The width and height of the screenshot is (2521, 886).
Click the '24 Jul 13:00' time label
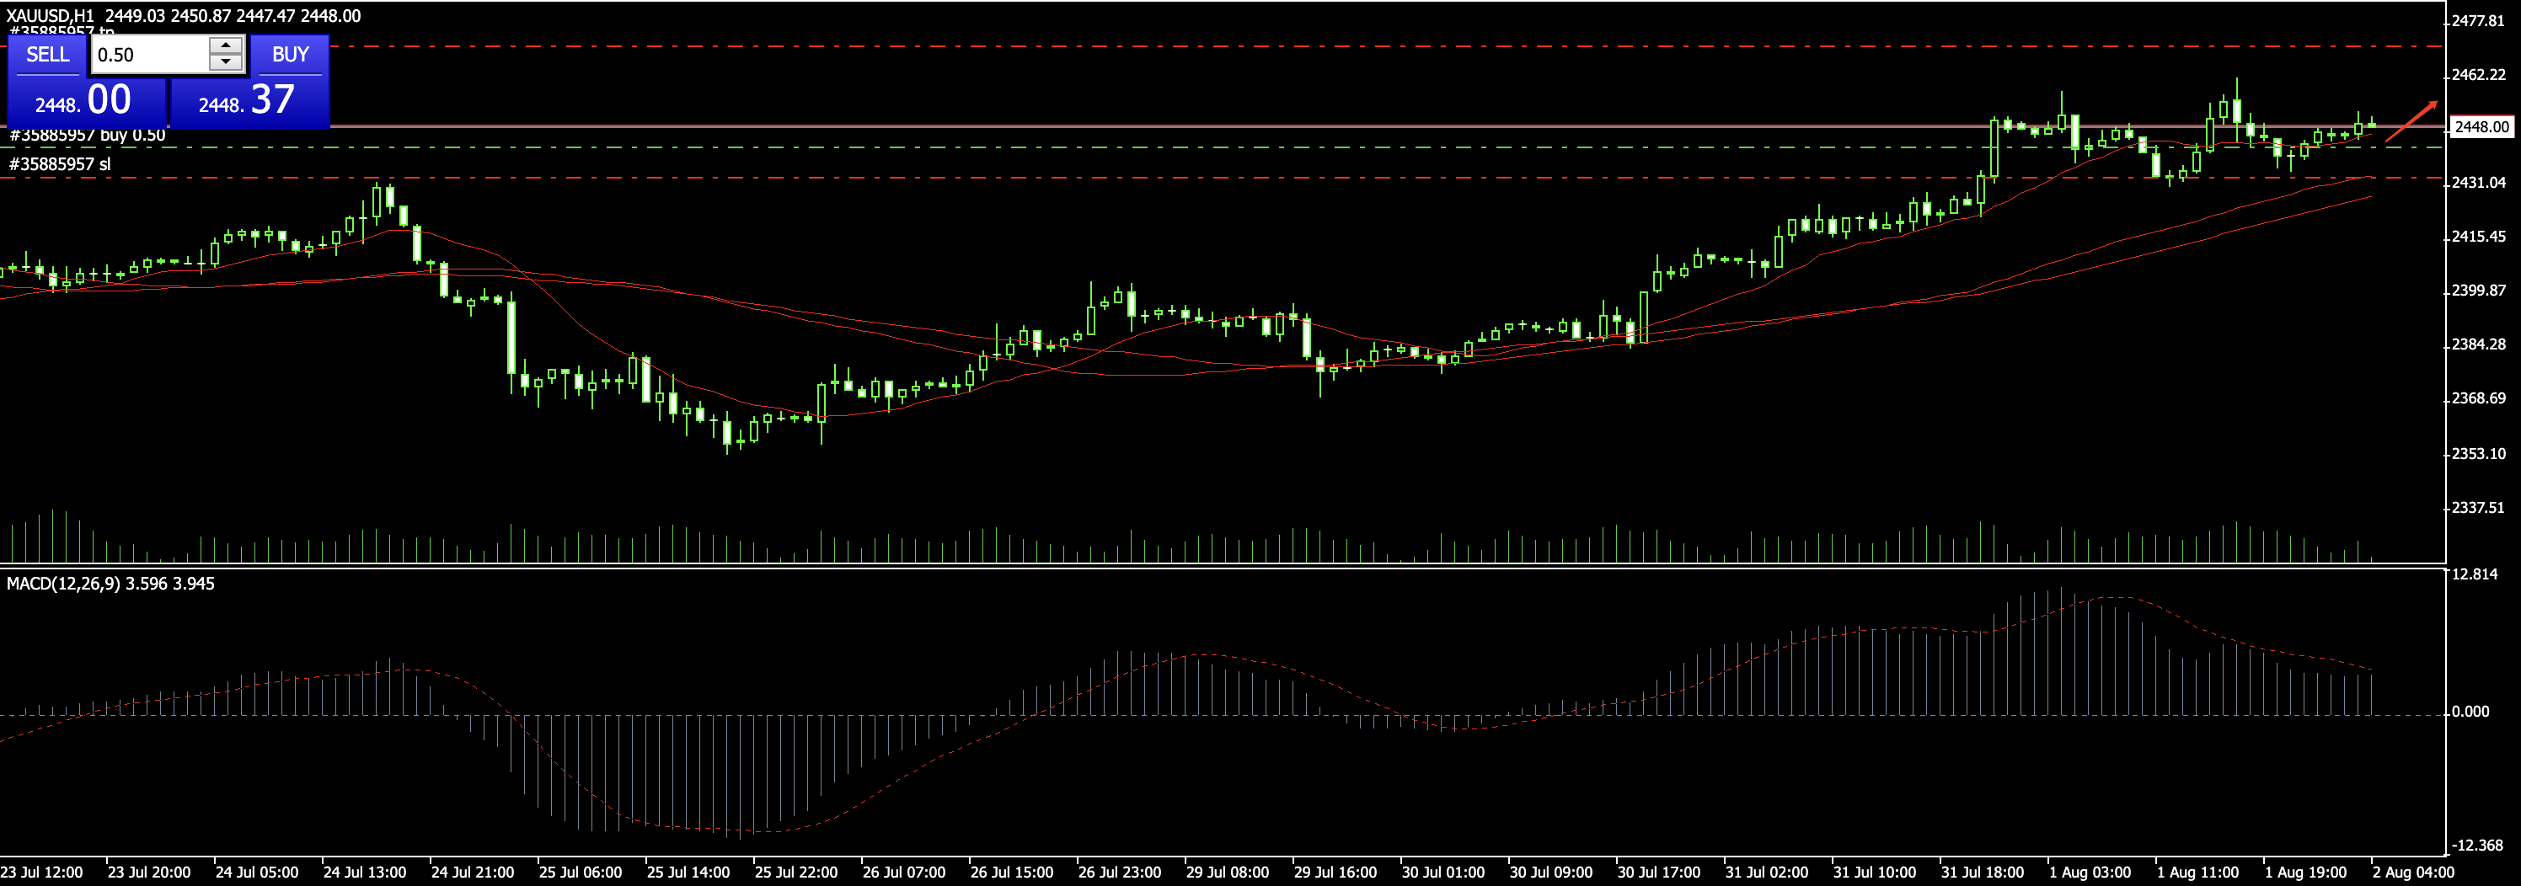point(364,873)
